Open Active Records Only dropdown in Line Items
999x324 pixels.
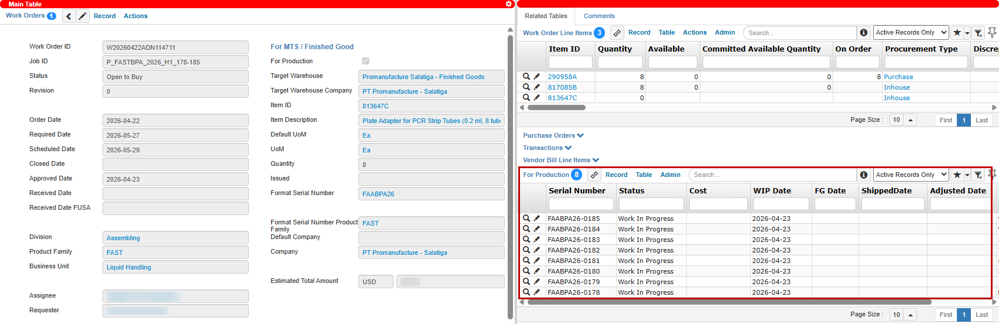(x=911, y=33)
